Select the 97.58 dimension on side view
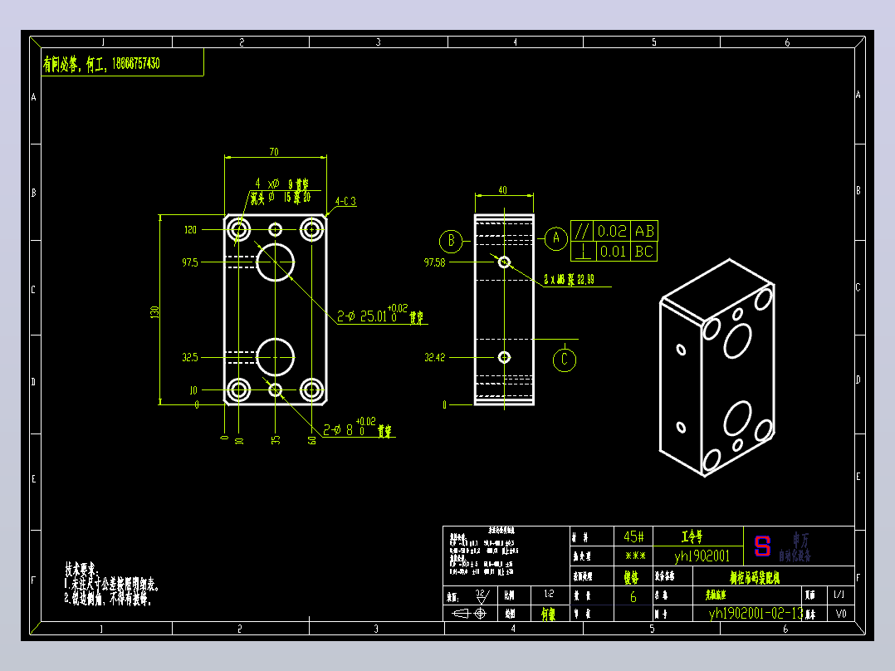 (434, 262)
